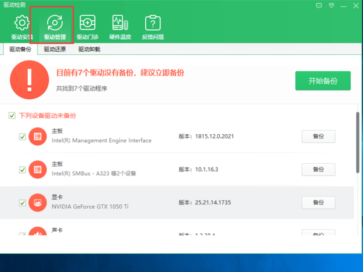363x272 pixels.
Task: Uncheck the Intel Management Engine Interface driver
Action: [22, 137]
